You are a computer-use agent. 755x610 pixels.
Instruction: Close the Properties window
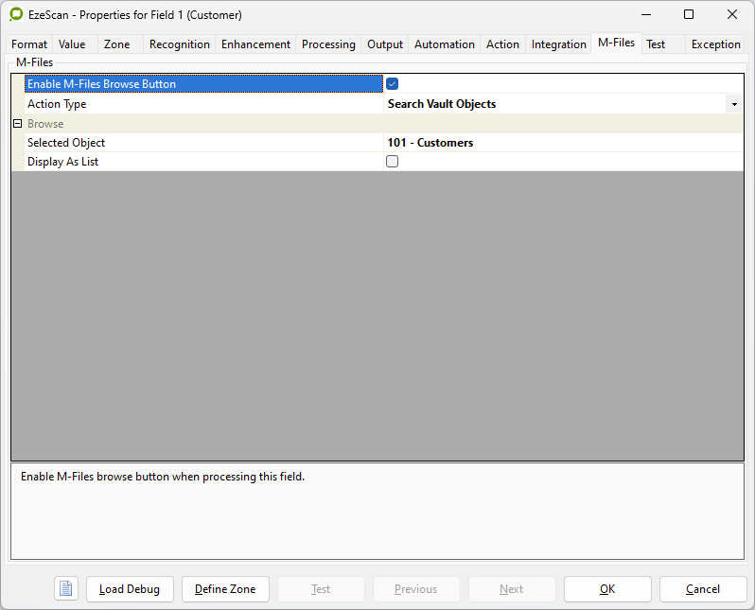pyautogui.click(x=731, y=15)
